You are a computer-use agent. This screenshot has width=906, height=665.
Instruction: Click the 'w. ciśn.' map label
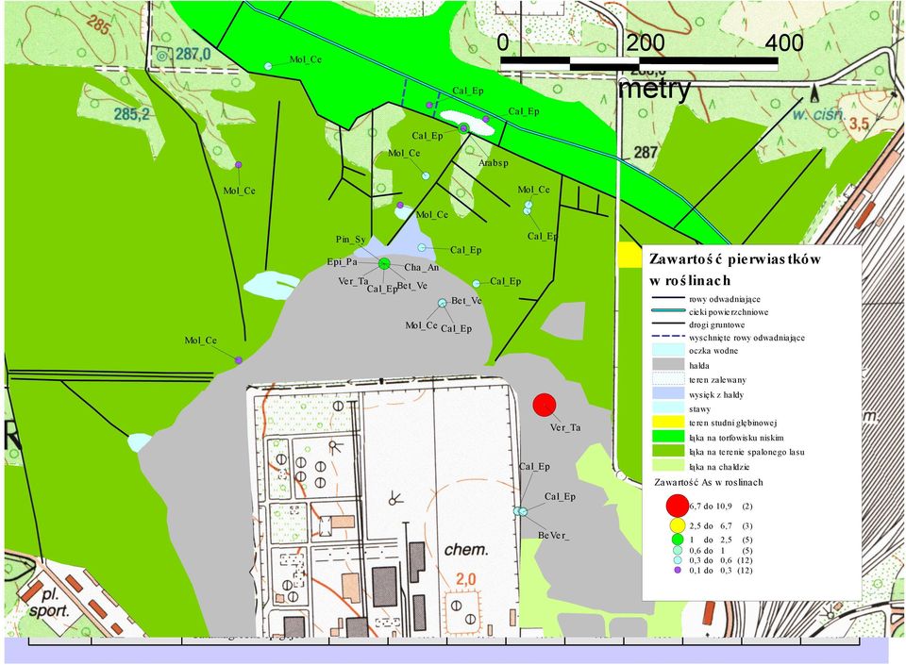pyautogui.click(x=819, y=114)
